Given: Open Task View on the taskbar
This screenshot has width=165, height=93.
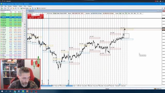Looking at the screenshot, I should (10, 91).
